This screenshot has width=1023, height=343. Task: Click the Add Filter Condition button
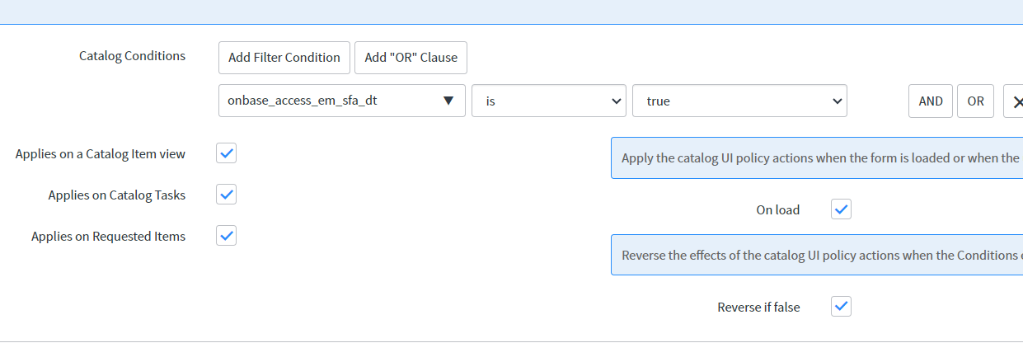(x=284, y=58)
